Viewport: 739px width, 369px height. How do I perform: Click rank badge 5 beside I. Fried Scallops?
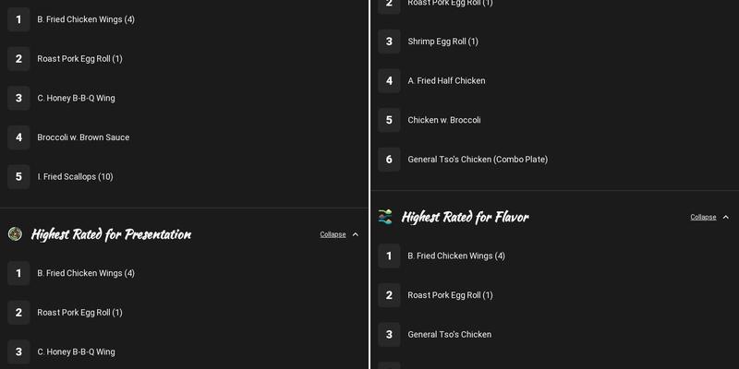coord(18,176)
